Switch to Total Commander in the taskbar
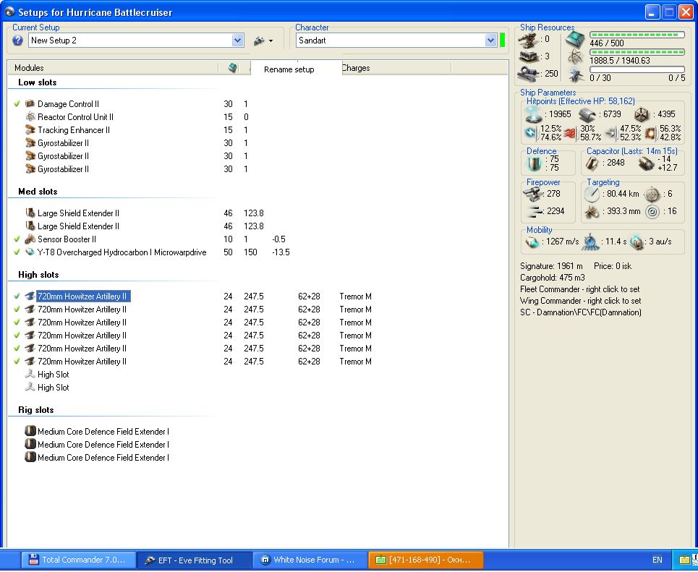698x572 pixels. pos(78,560)
